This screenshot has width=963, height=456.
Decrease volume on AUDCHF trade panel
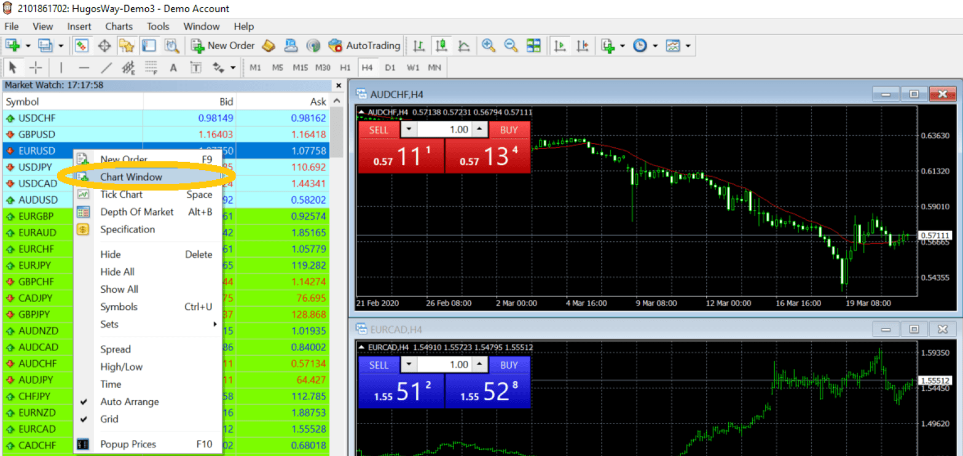coord(408,129)
